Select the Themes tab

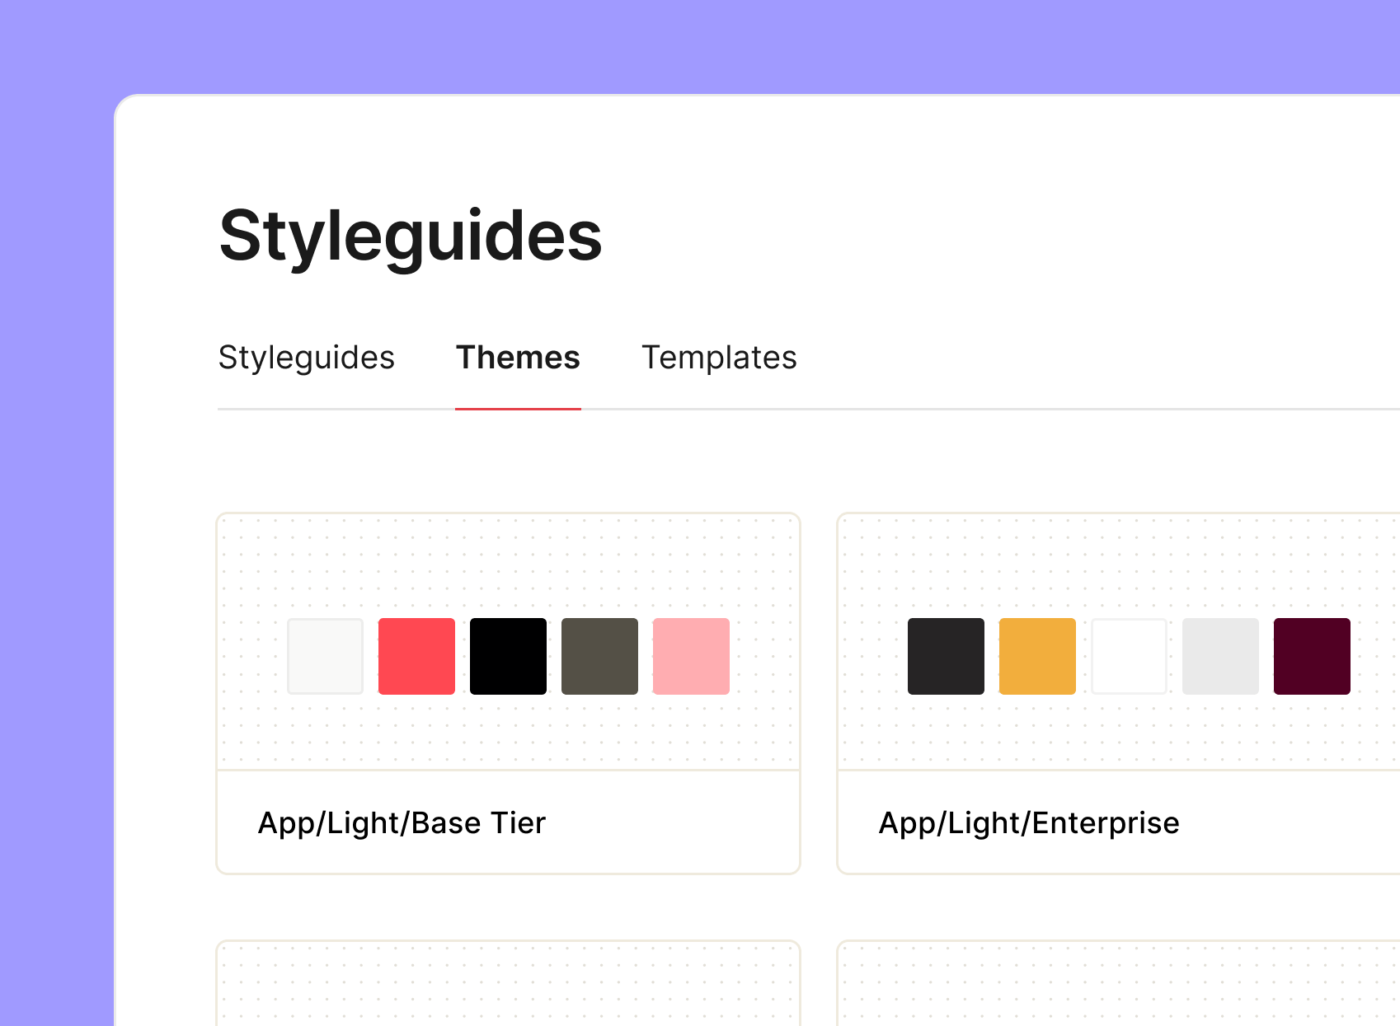click(x=518, y=357)
